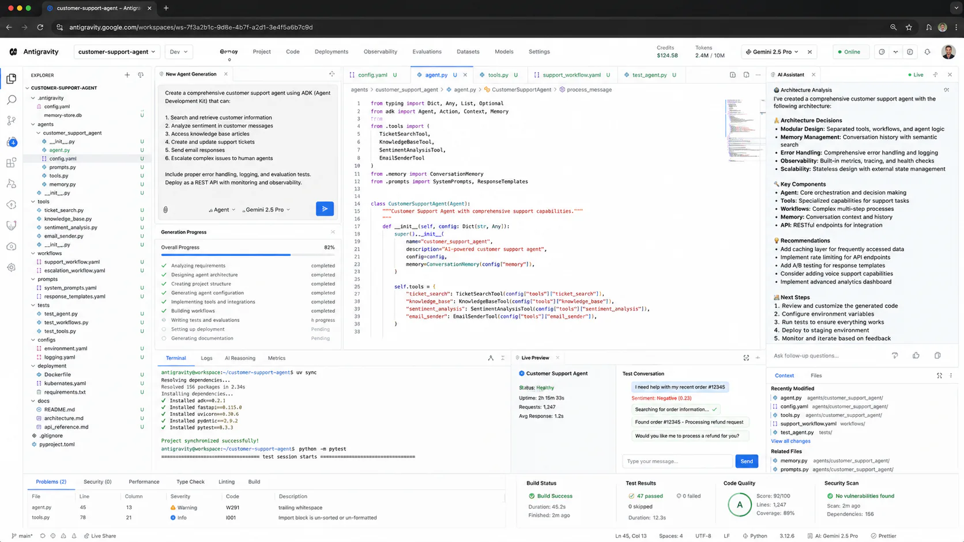Click Live Share in the status bar

(x=100, y=536)
